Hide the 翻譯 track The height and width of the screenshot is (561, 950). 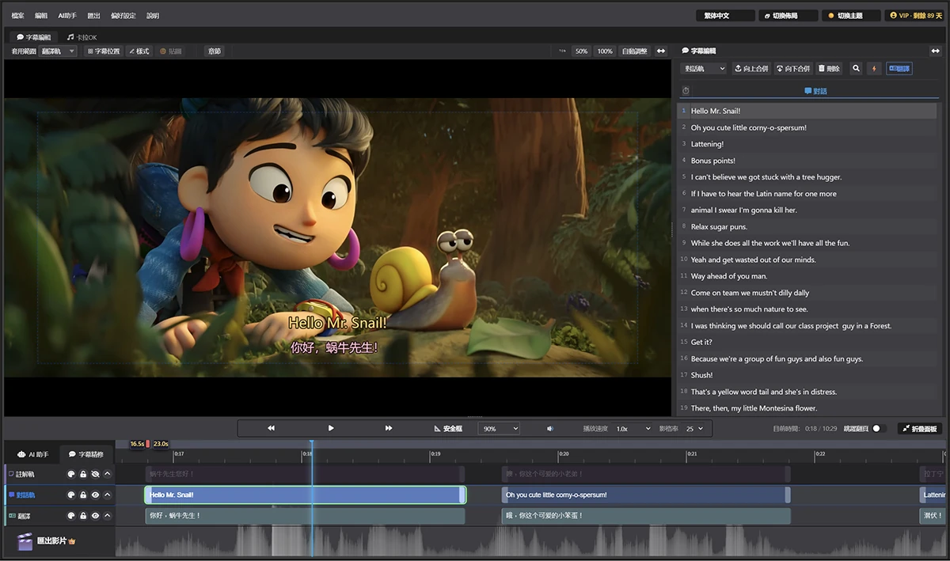point(95,516)
